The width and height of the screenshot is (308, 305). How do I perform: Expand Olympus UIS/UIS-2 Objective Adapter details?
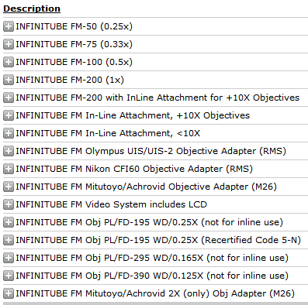(9, 151)
